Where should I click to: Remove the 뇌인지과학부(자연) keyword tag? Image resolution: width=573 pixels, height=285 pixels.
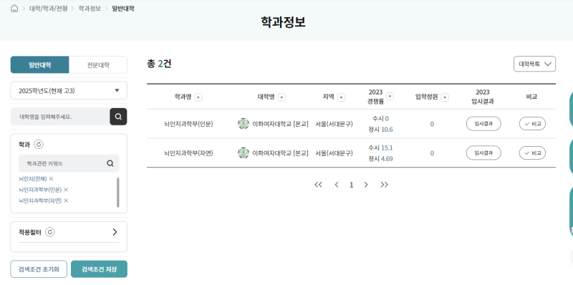tap(66, 201)
